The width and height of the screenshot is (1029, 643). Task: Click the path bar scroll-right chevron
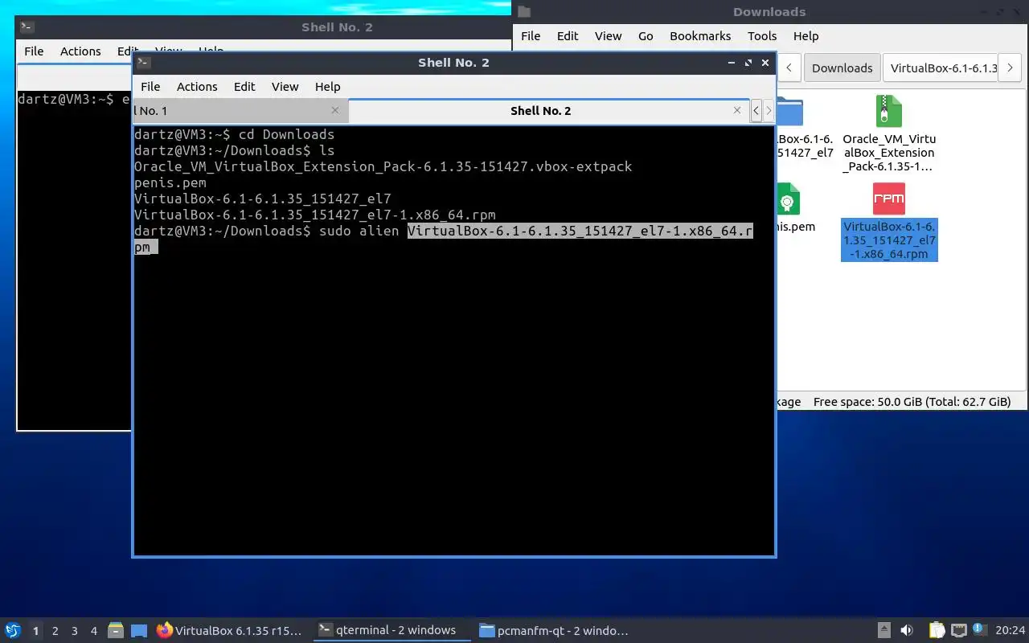pyautogui.click(x=1010, y=68)
